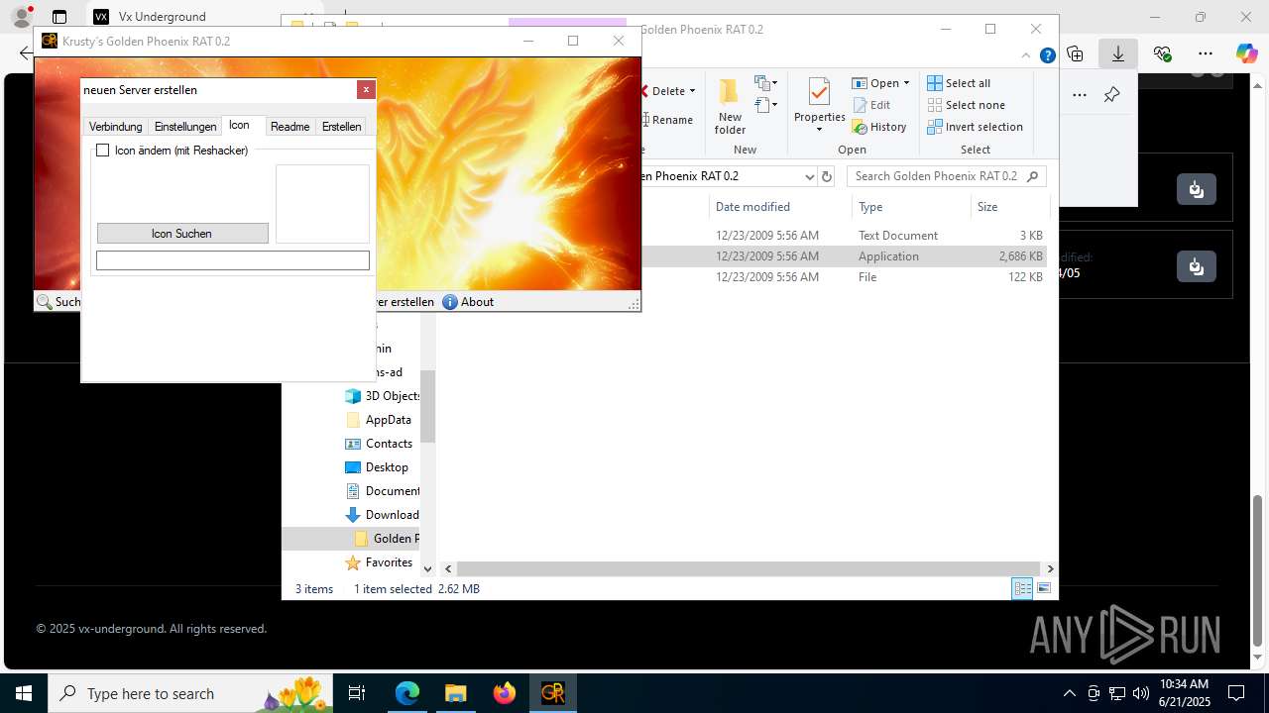Expand the Explorer address bar dropdown

click(x=809, y=176)
